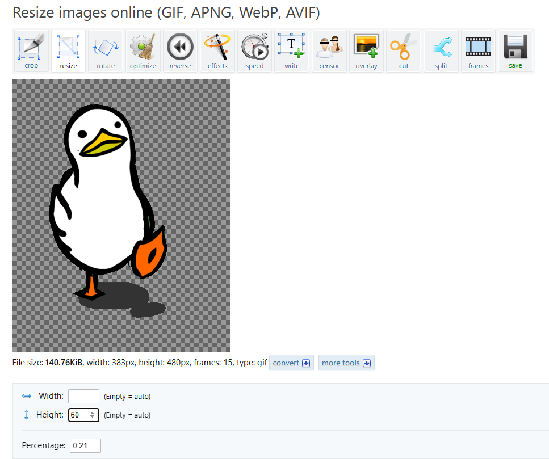Click the Percentage input field
The width and height of the screenshot is (549, 459).
[85, 445]
